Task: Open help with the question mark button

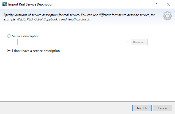Action: pyautogui.click(x=156, y=4)
